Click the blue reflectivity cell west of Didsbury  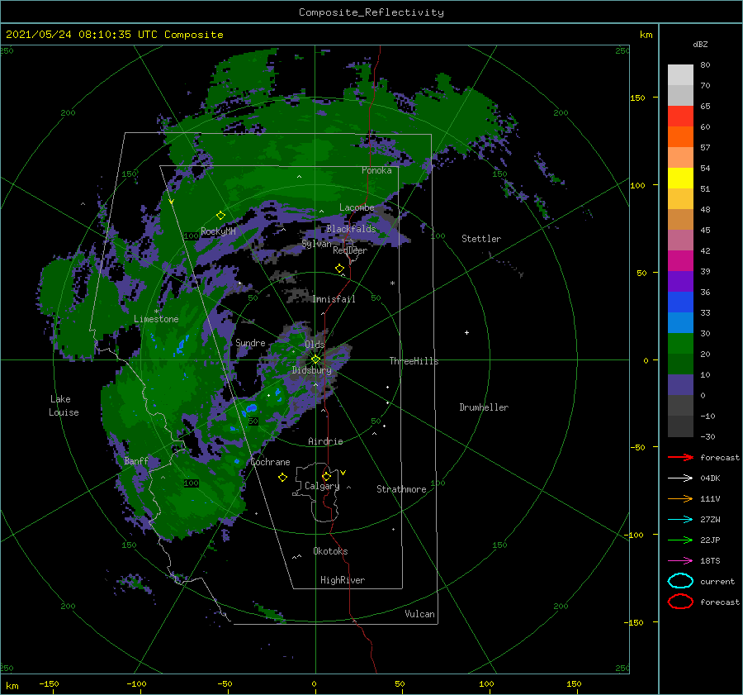(251, 408)
